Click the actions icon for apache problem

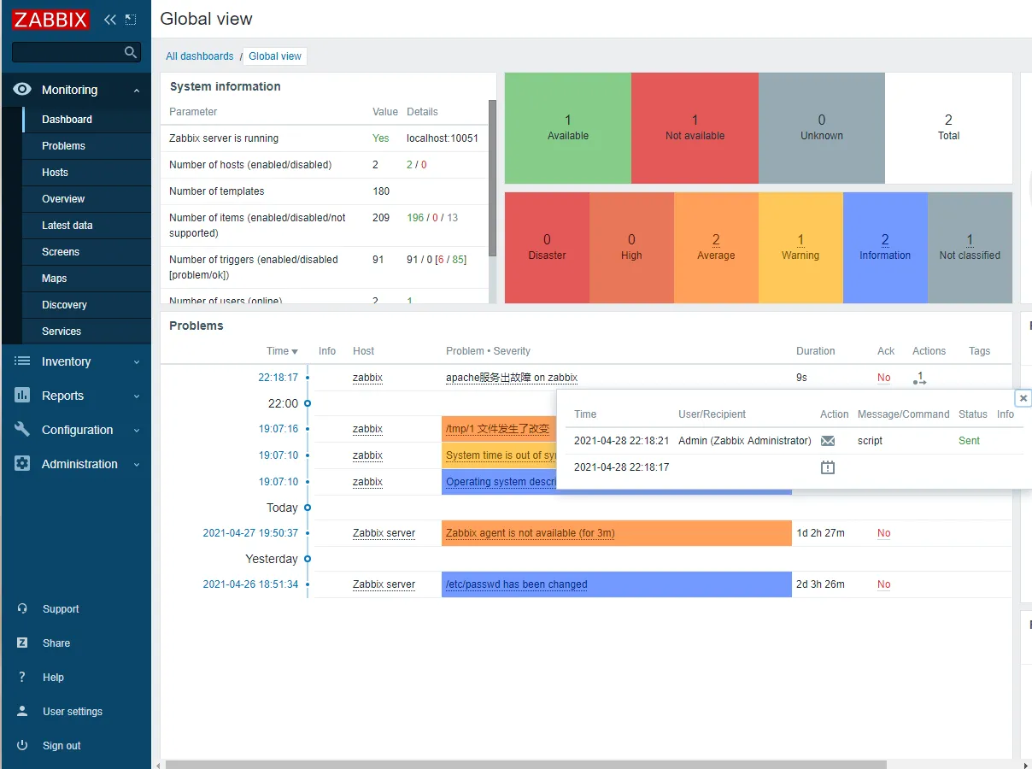(919, 378)
